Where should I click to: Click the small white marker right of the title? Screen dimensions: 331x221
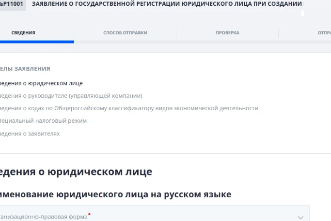tap(302, 13)
